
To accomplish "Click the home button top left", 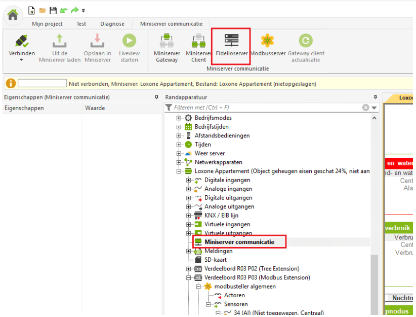I will pos(13,15).
